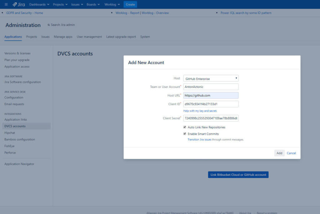Image resolution: width=320 pixels, height=214 pixels.
Task: Open the Boards dropdown menu
Action: point(93,4)
